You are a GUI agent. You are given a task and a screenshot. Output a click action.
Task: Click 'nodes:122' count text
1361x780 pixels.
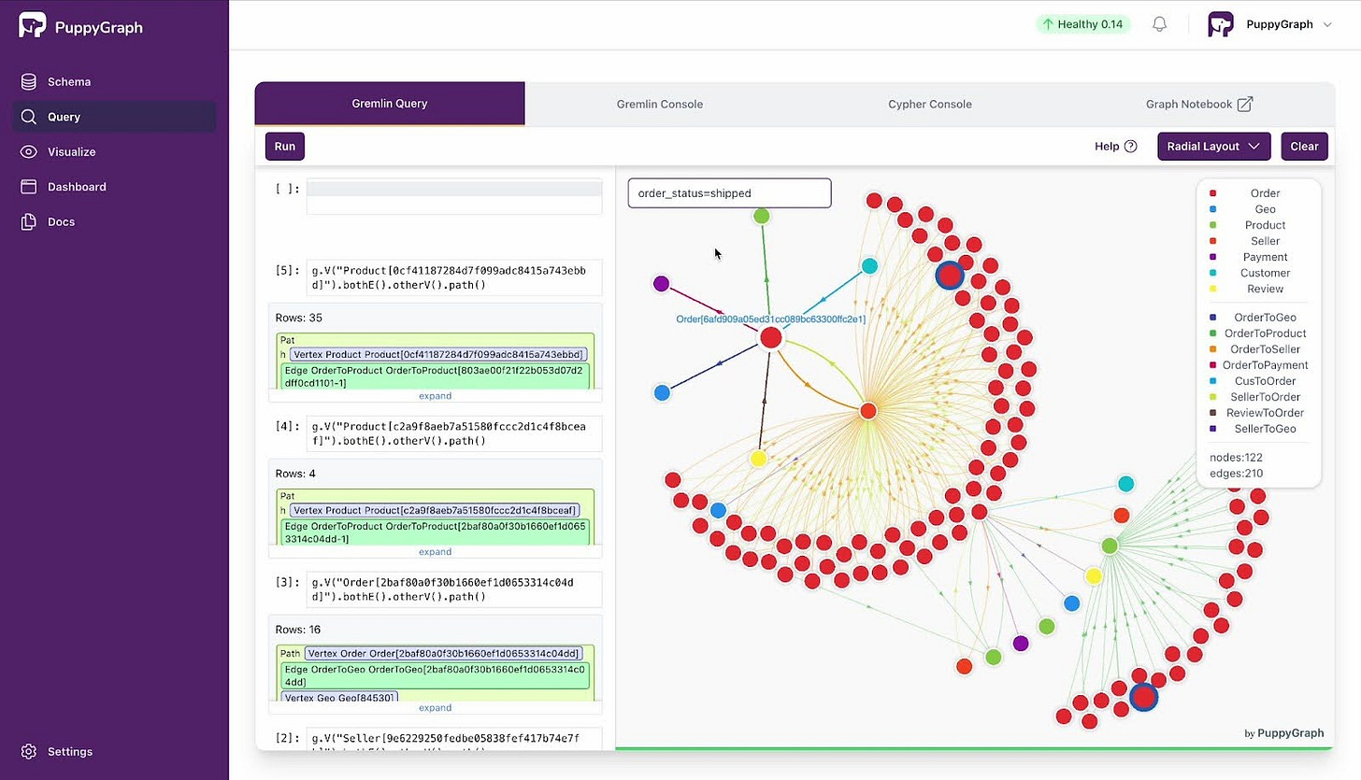[1236, 458]
